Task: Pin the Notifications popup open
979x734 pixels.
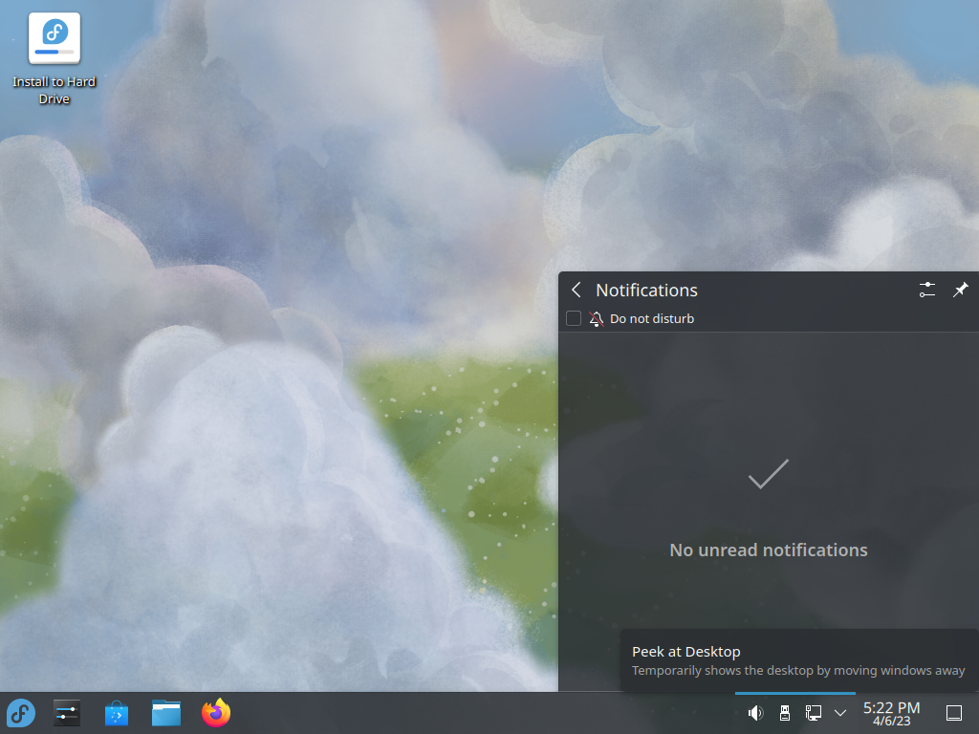Action: click(960, 290)
